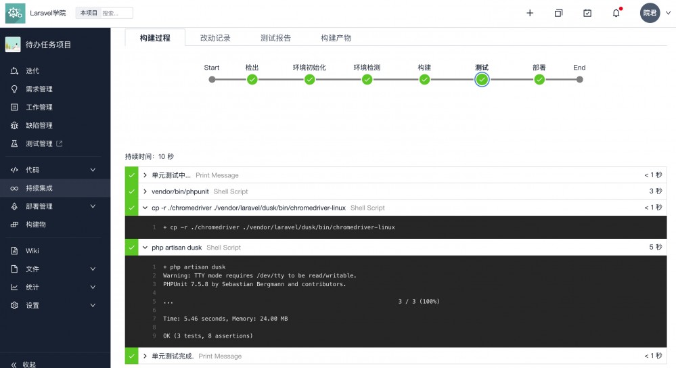The width and height of the screenshot is (676, 368).
Task: Click the 设置 gear icon
Action: point(14,305)
